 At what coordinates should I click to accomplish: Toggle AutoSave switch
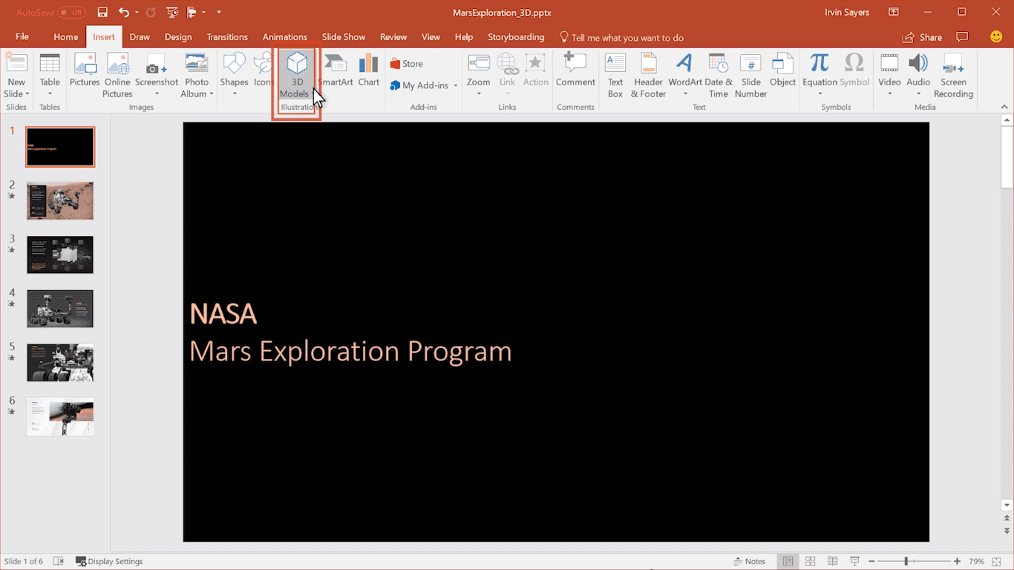(72, 13)
